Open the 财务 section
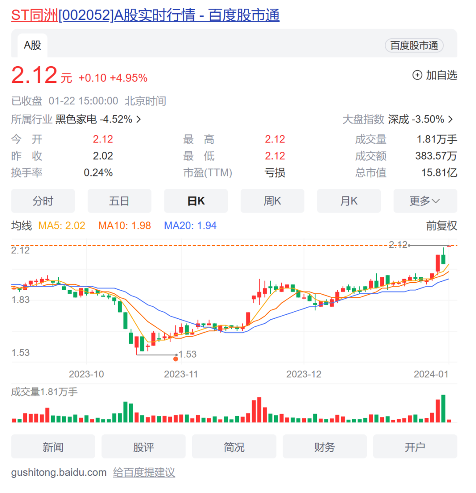Viewport: 476px width, 493px height. 324,447
